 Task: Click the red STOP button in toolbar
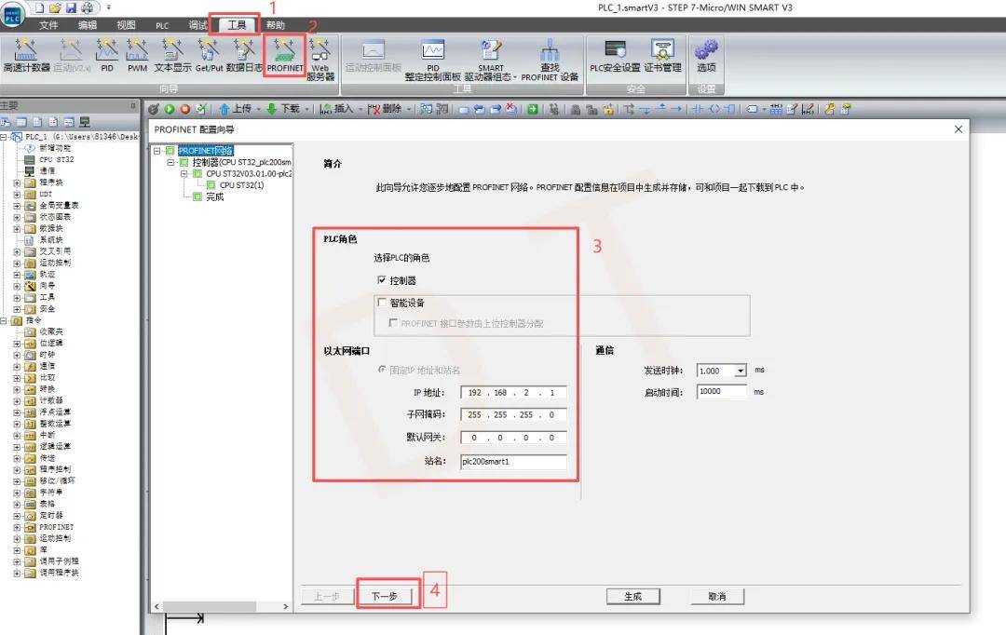click(184, 109)
